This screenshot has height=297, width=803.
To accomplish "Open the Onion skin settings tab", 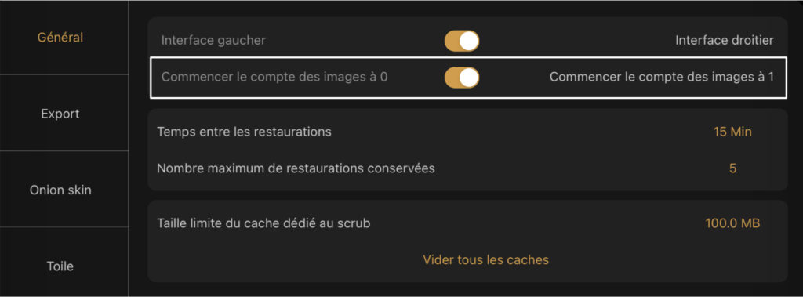I will tap(60, 190).
